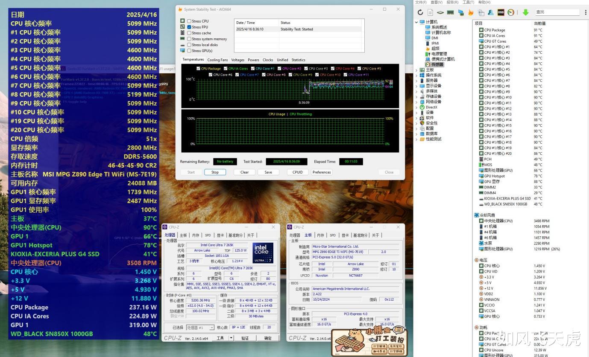The height and width of the screenshot is (357, 589).
Task: Collapse the 计算机 tree node
Action: click(417, 22)
